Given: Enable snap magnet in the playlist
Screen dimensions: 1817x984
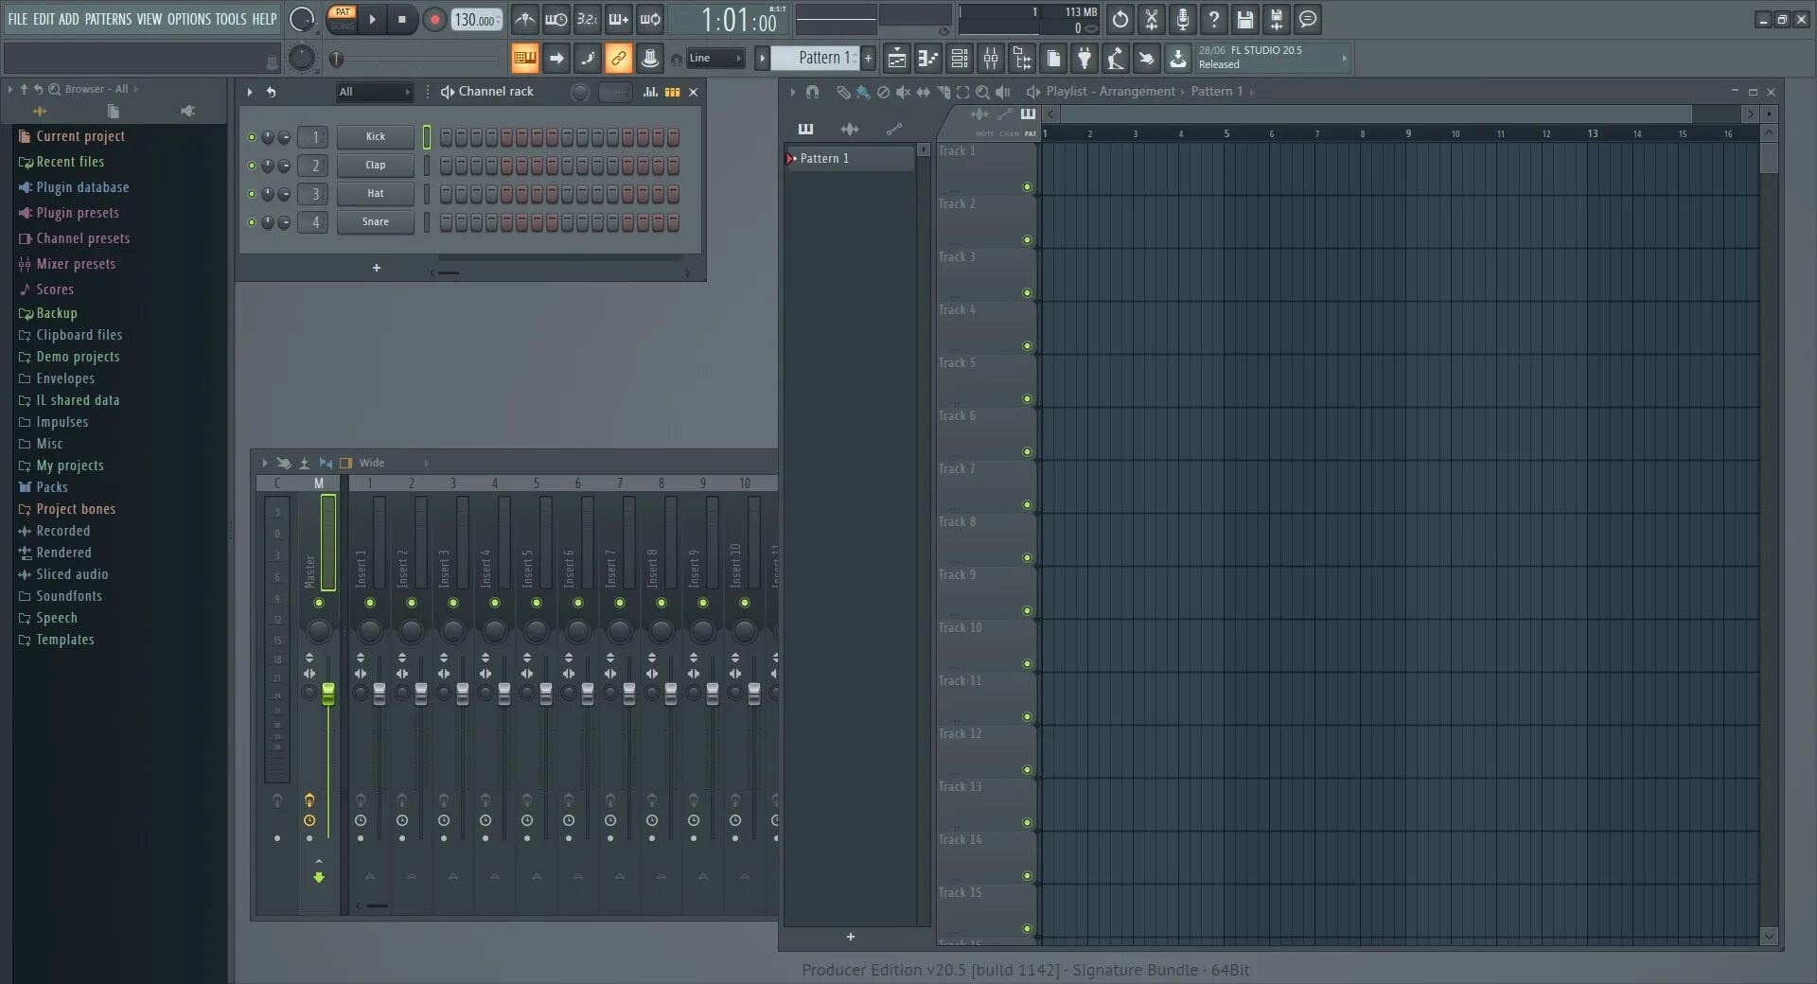Looking at the screenshot, I should click(812, 92).
